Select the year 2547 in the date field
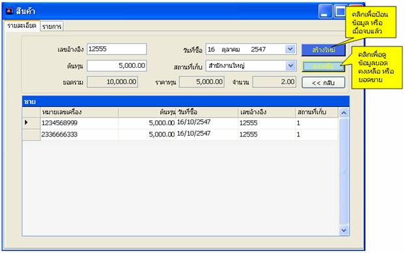This screenshot has height=253, width=405. pos(258,49)
